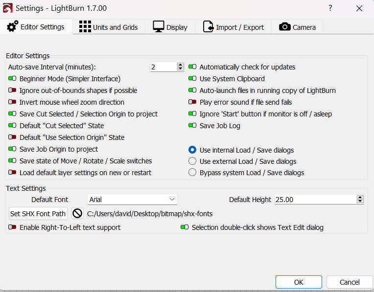The width and height of the screenshot is (374, 292).
Task: Toggle Save Cut Selected / Selection Origin to project
Action: click(12, 113)
